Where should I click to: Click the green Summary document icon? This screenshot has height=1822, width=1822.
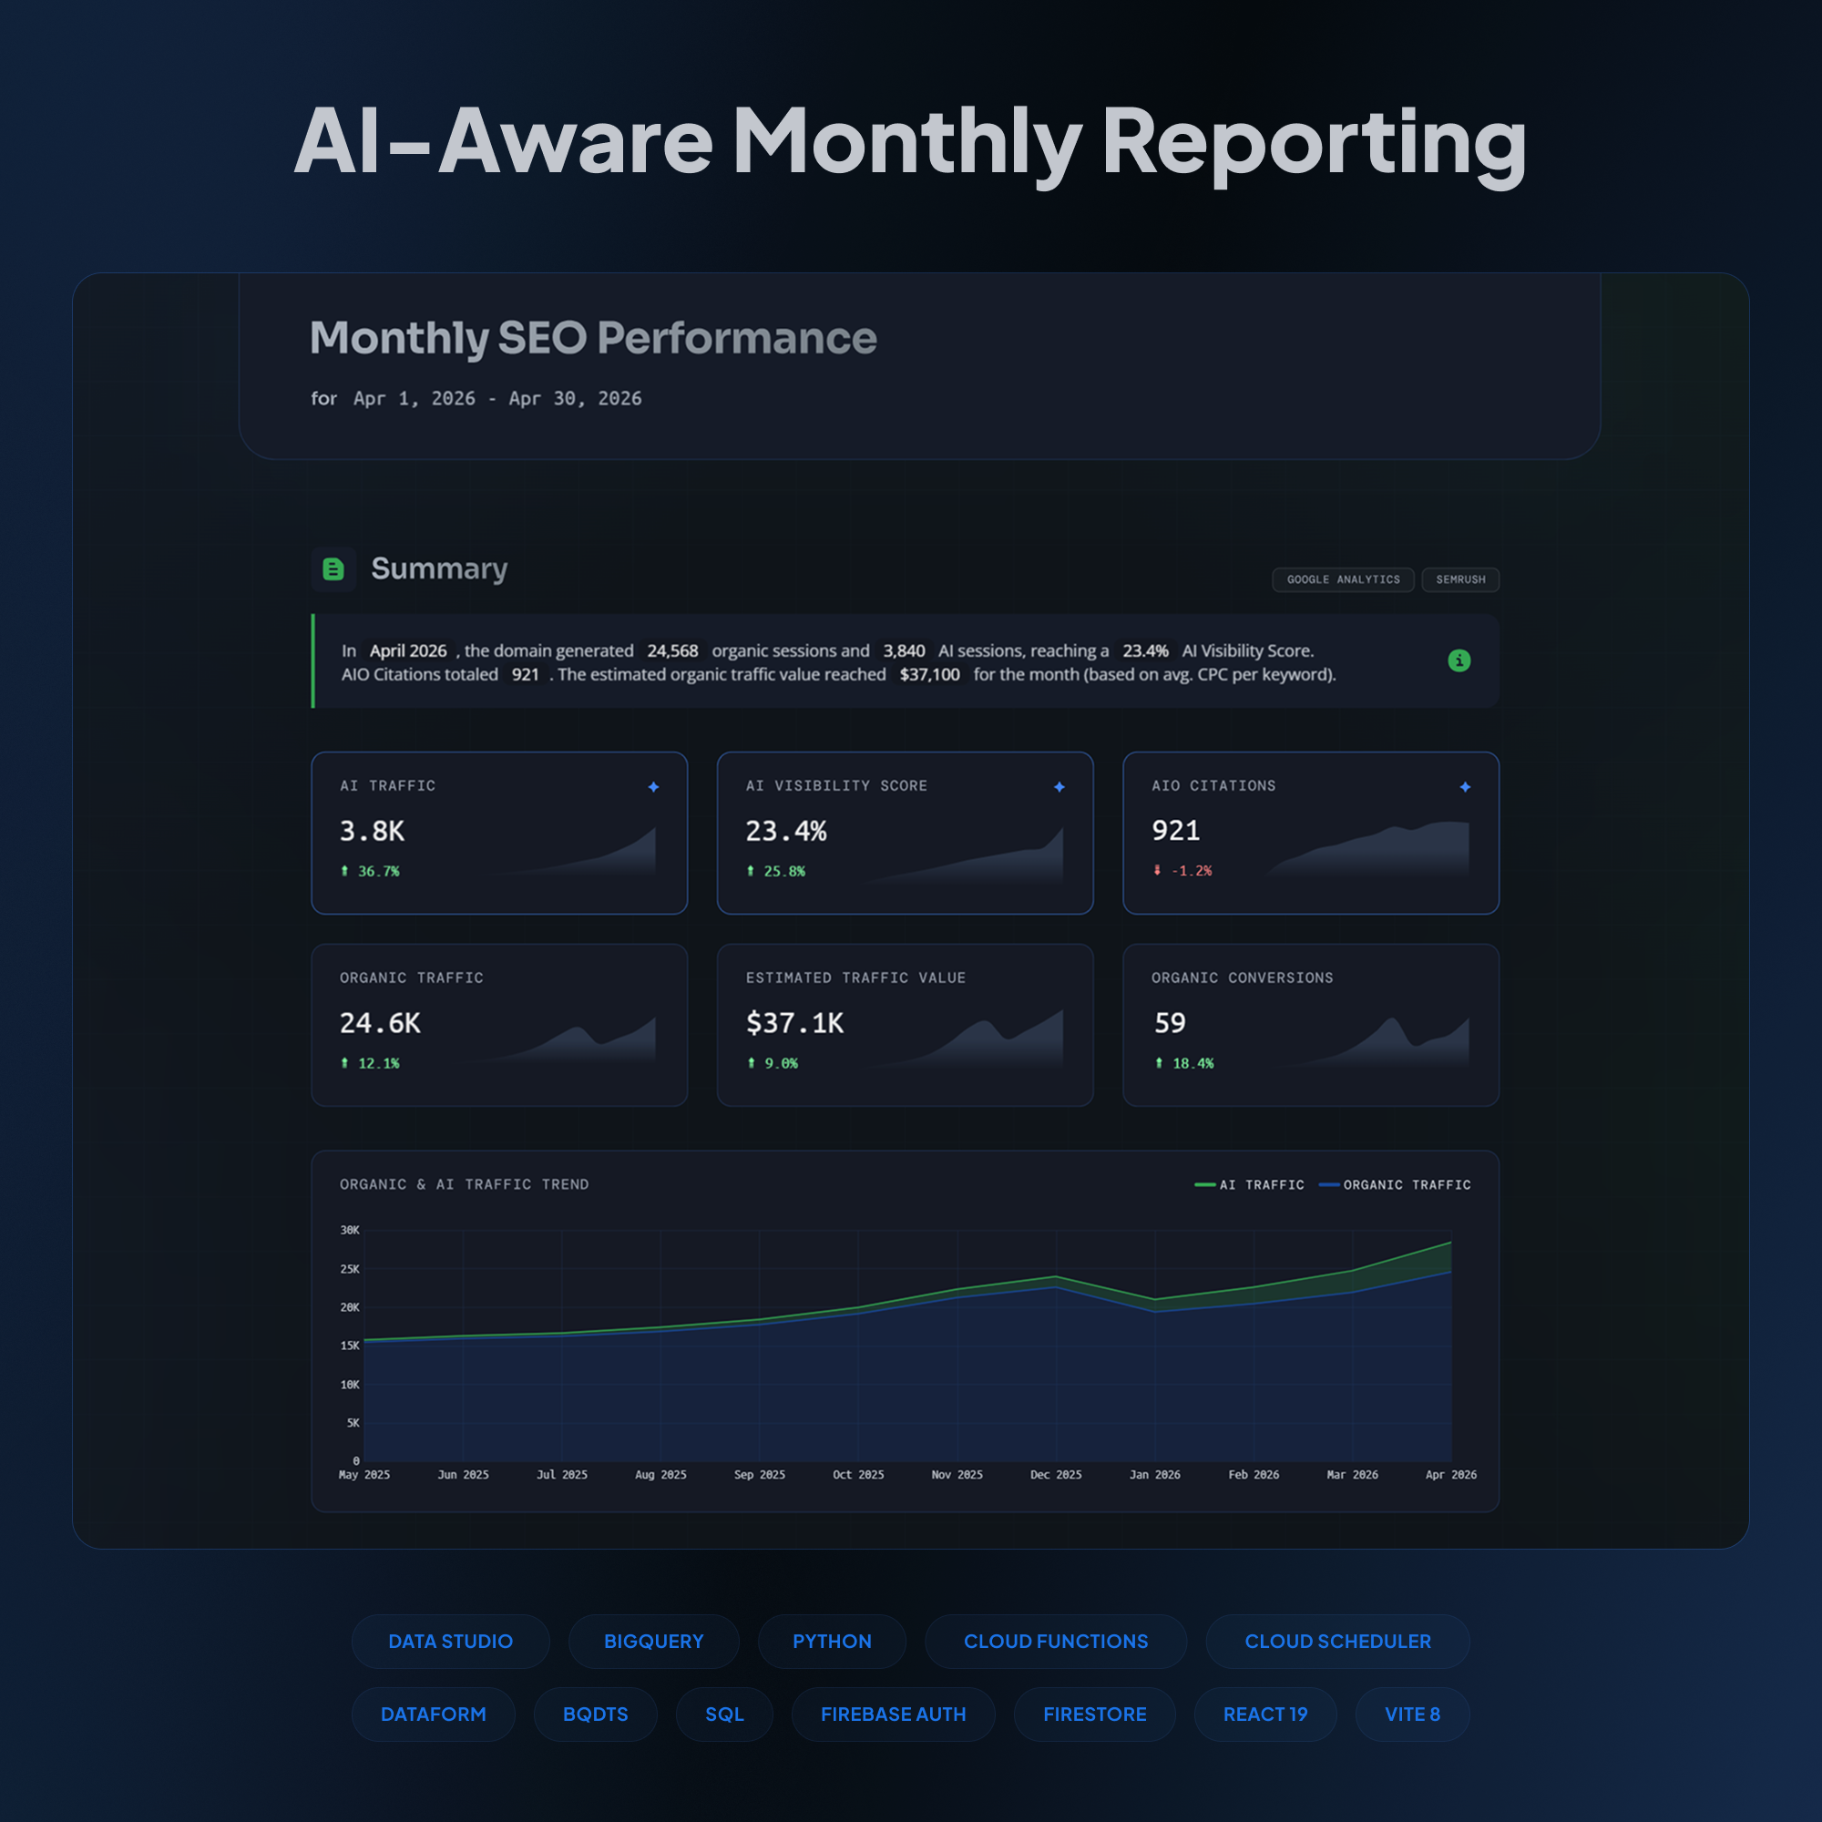pos(333,568)
